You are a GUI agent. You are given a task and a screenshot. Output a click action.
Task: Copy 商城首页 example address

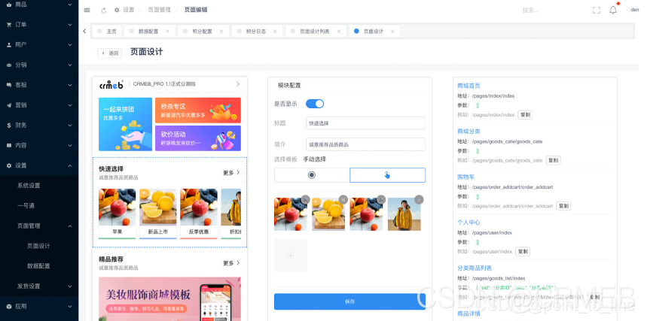[x=525, y=114]
